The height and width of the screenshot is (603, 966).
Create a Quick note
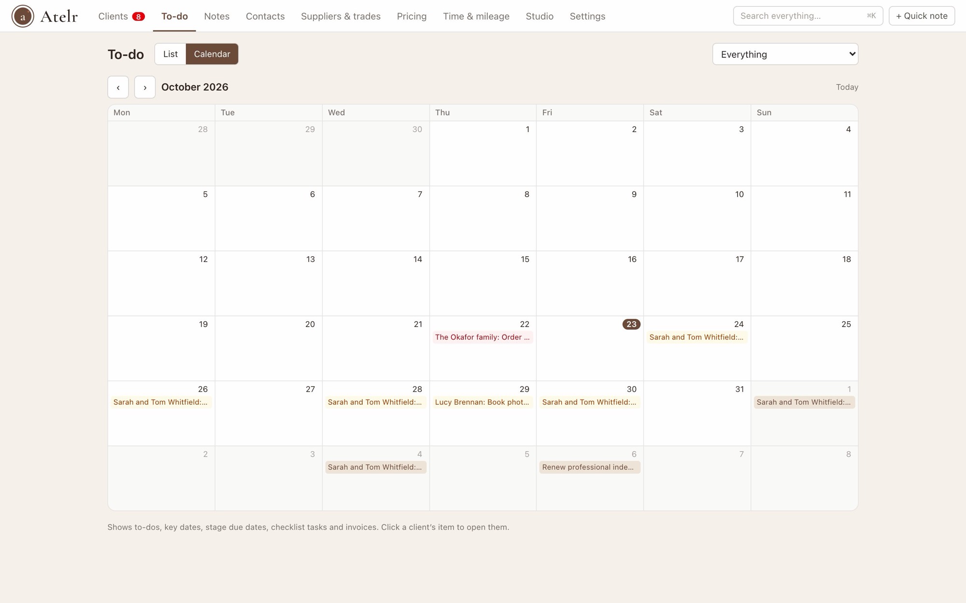click(922, 16)
